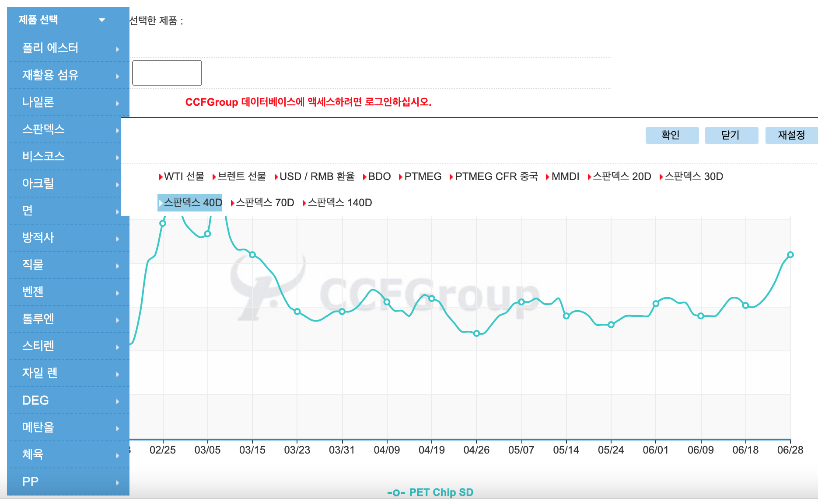The height and width of the screenshot is (499, 818).
Task: Click the chart data point at 06/01
Action: pos(656,304)
